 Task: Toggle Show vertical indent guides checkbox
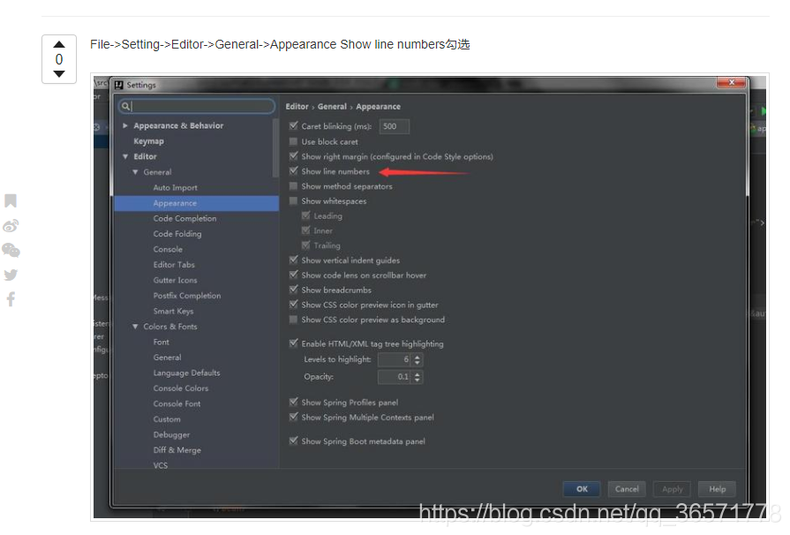tap(294, 260)
